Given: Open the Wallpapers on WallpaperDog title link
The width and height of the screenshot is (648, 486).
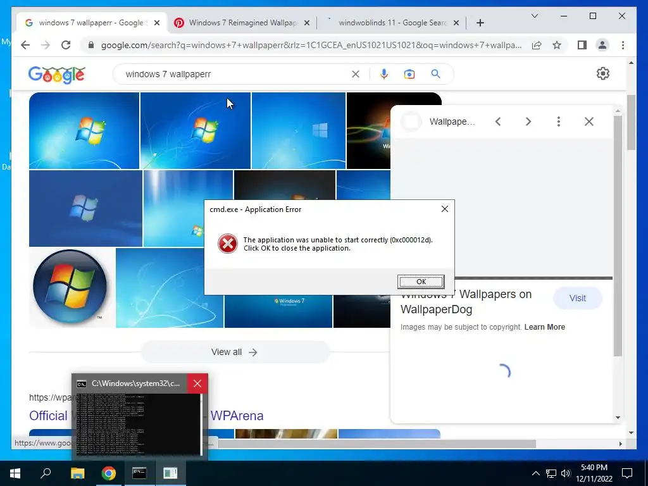Looking at the screenshot, I should 466,302.
